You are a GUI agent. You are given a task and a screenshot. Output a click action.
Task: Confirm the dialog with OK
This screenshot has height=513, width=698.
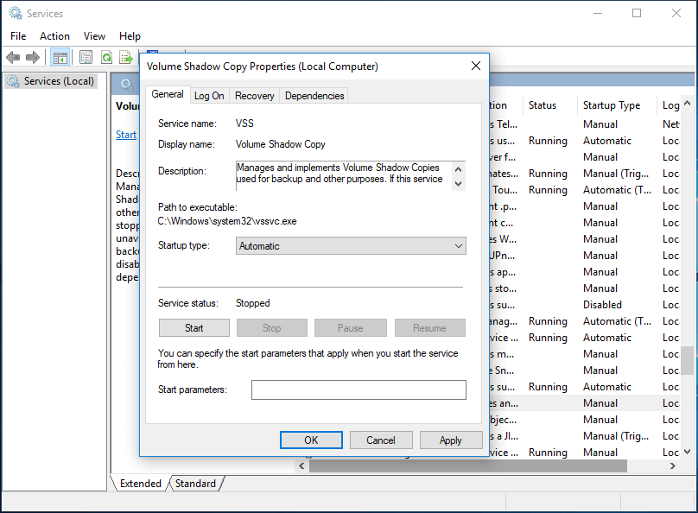[311, 440]
